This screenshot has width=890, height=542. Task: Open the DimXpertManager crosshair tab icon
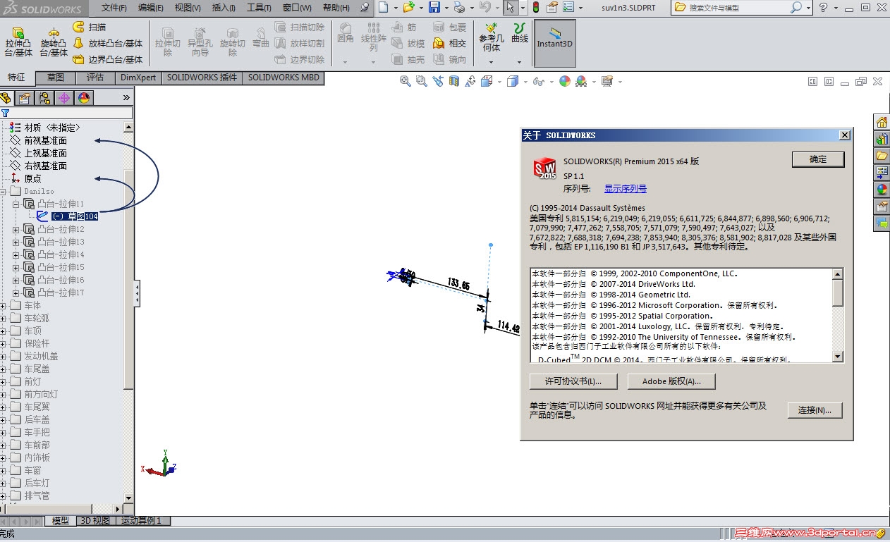[x=64, y=98]
